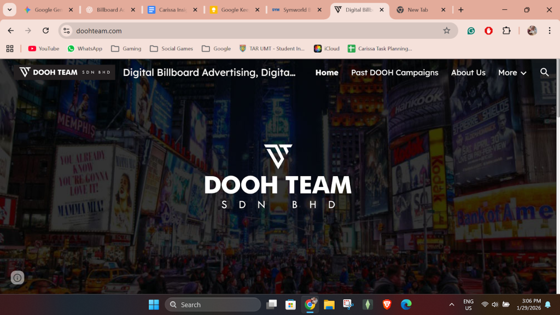Open the red Opera-style extension icon
Image resolution: width=560 pixels, height=315 pixels.
(x=488, y=31)
